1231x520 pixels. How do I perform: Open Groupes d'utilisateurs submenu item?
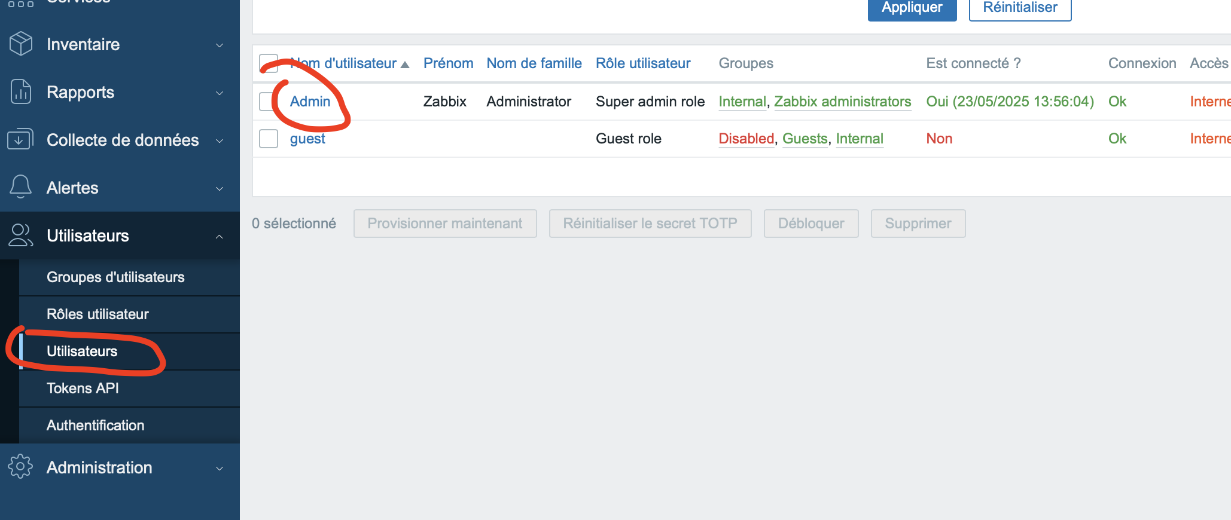115,277
